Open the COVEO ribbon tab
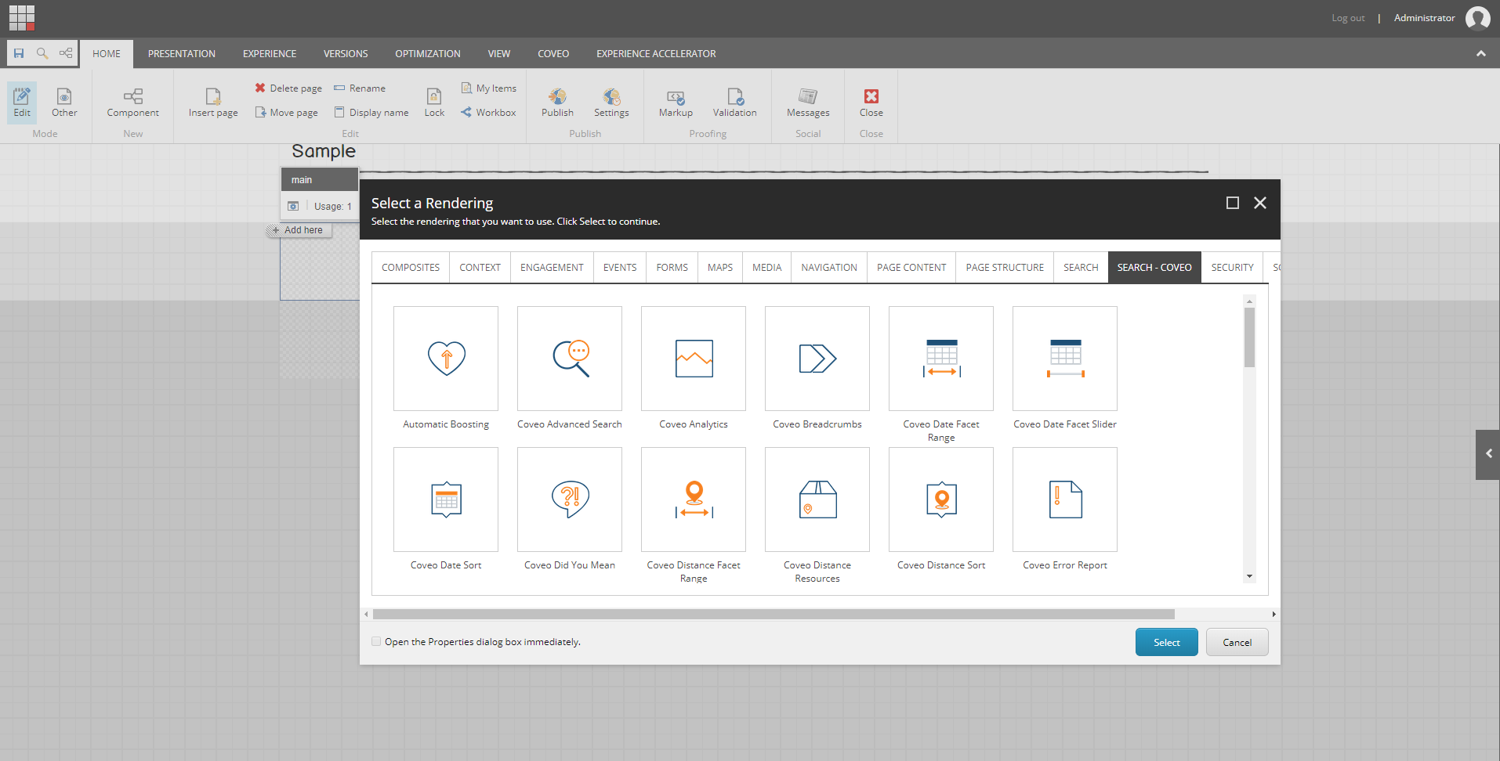This screenshot has width=1500, height=761. click(x=553, y=53)
